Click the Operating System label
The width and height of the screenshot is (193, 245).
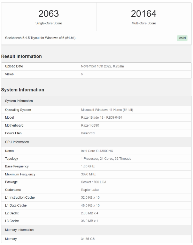18,110
